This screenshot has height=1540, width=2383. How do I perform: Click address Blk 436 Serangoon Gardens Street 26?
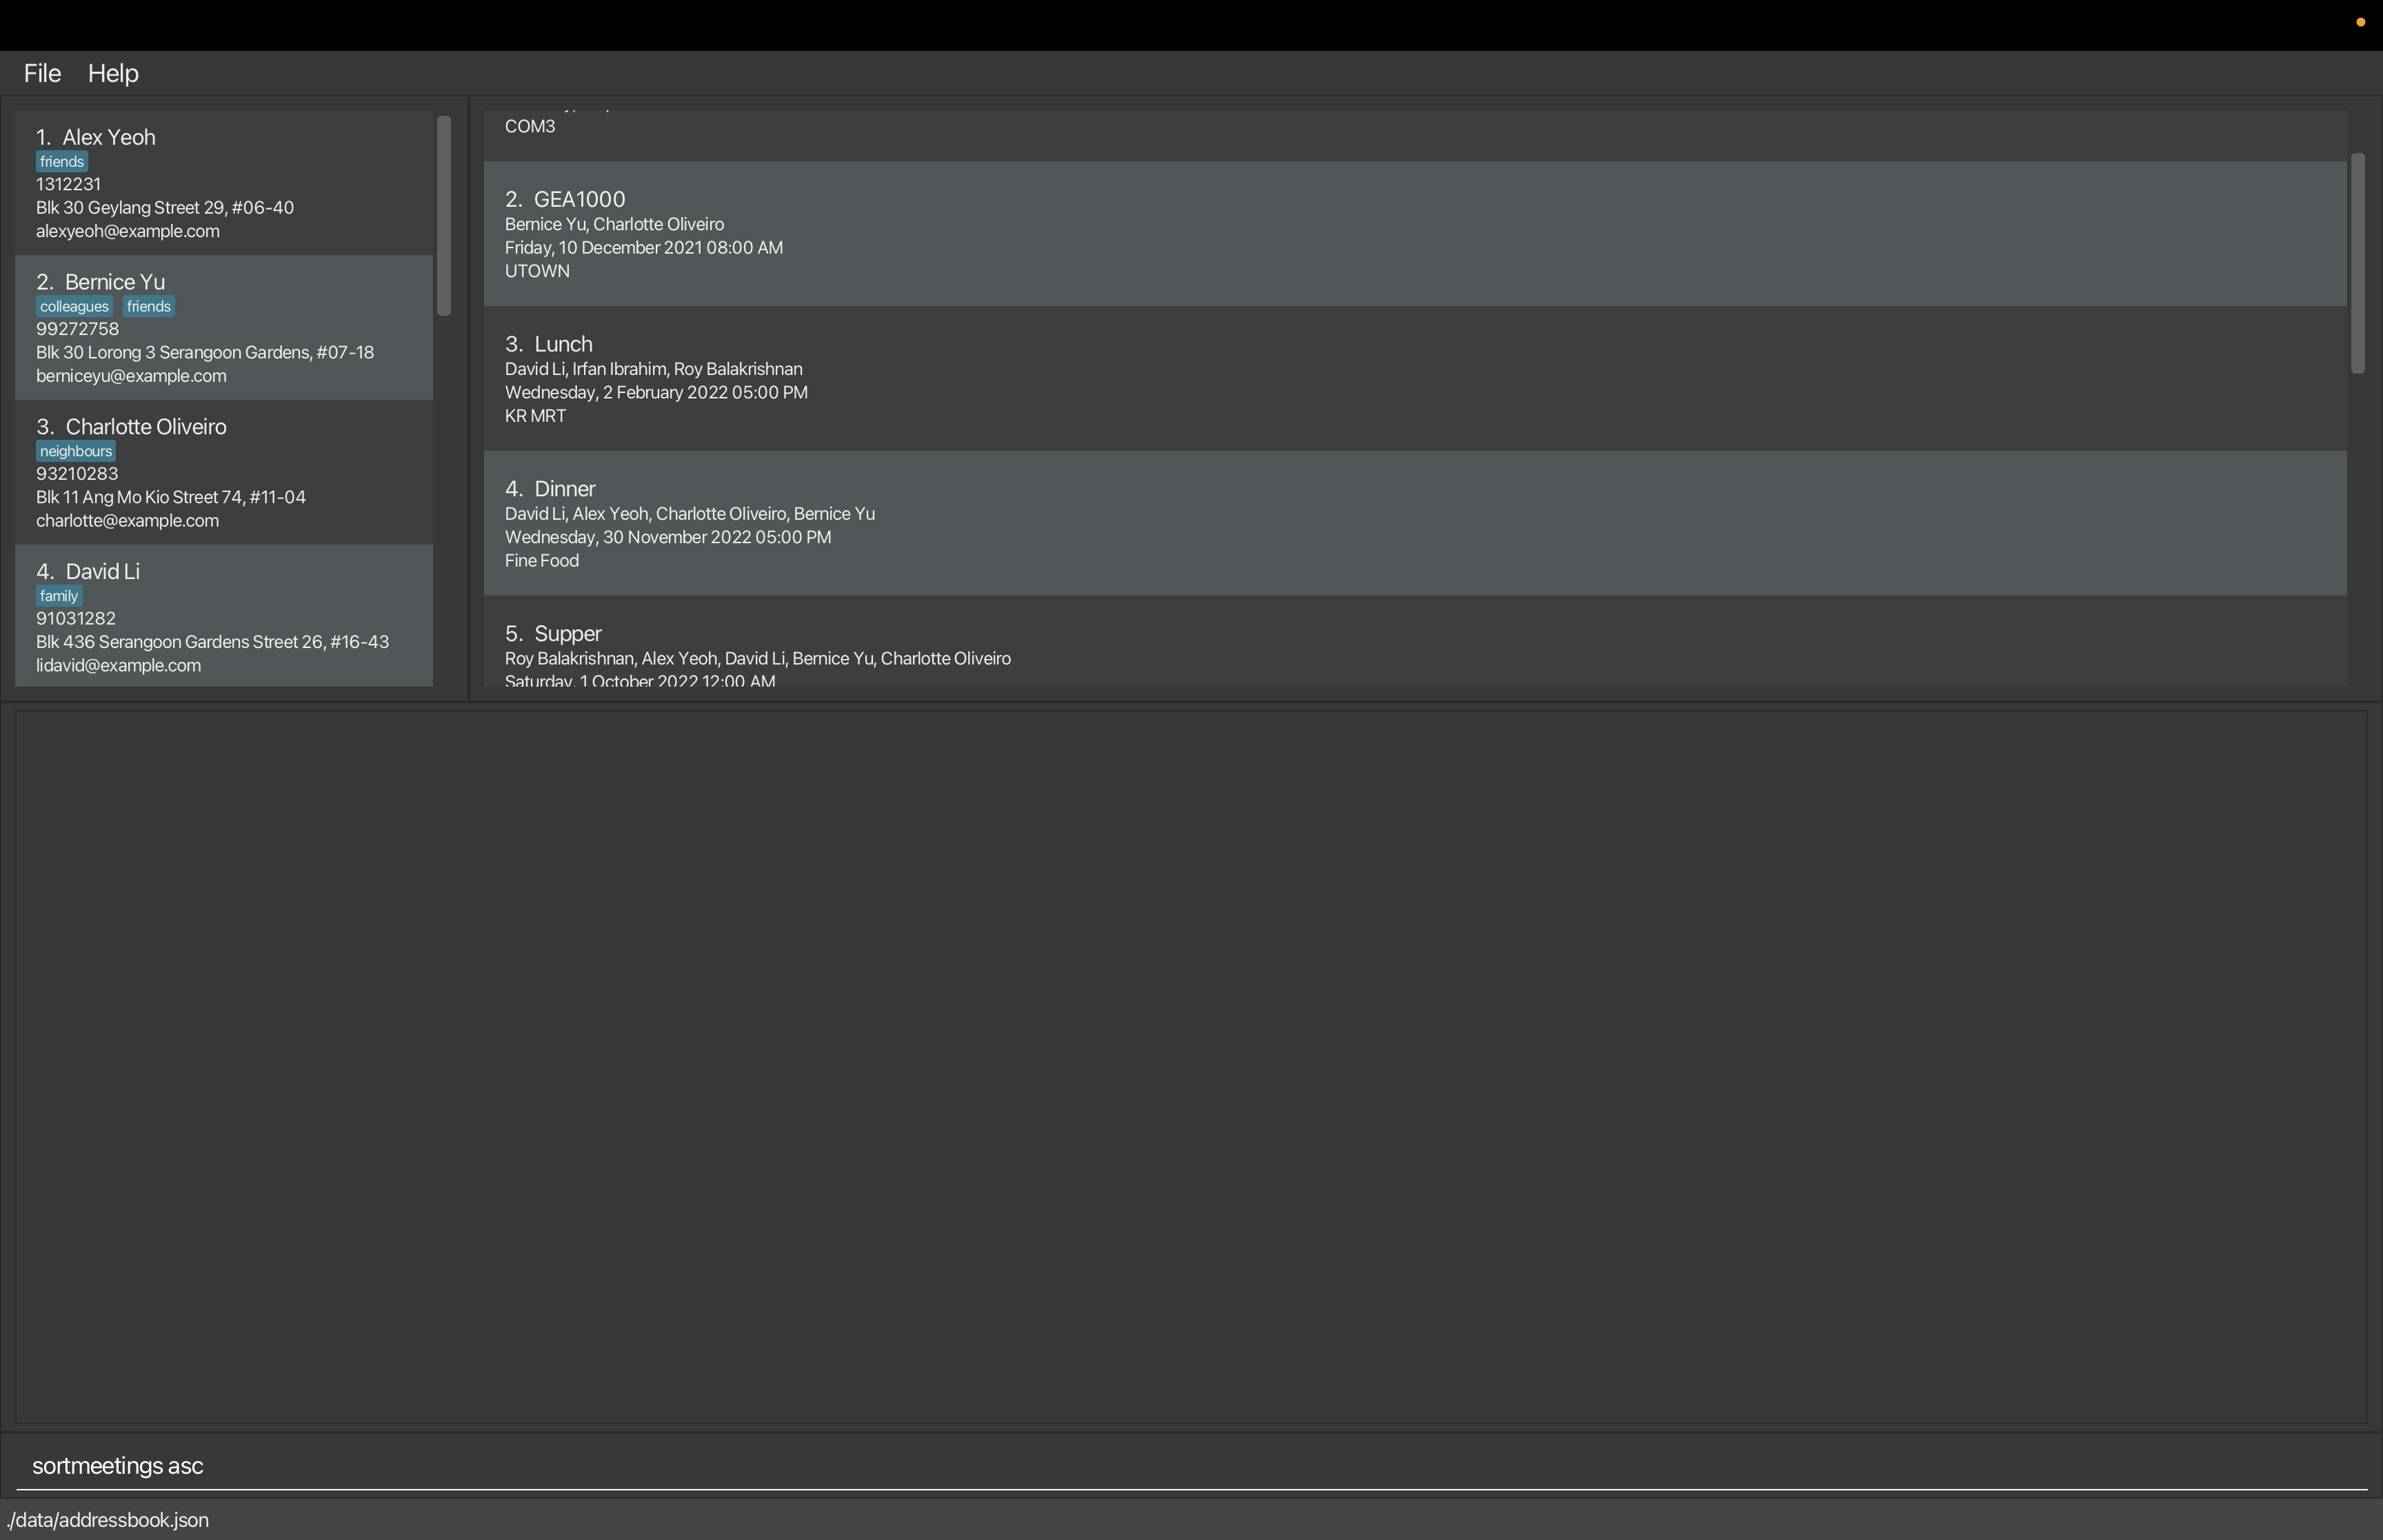[212, 642]
